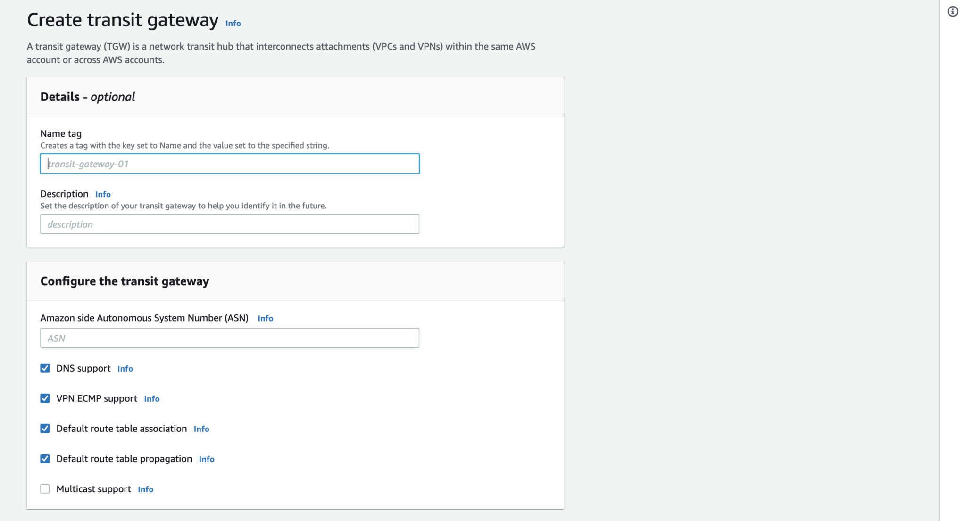Viewport: 966px width, 521px height.
Task: Click the ASN input field
Action: coord(229,338)
